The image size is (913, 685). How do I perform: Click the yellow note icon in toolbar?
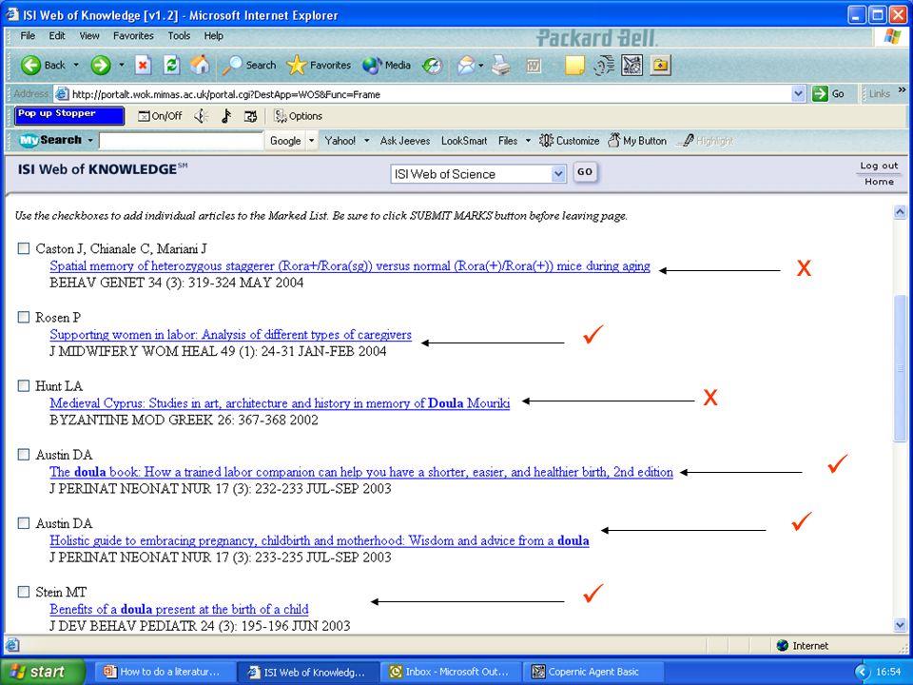574,66
